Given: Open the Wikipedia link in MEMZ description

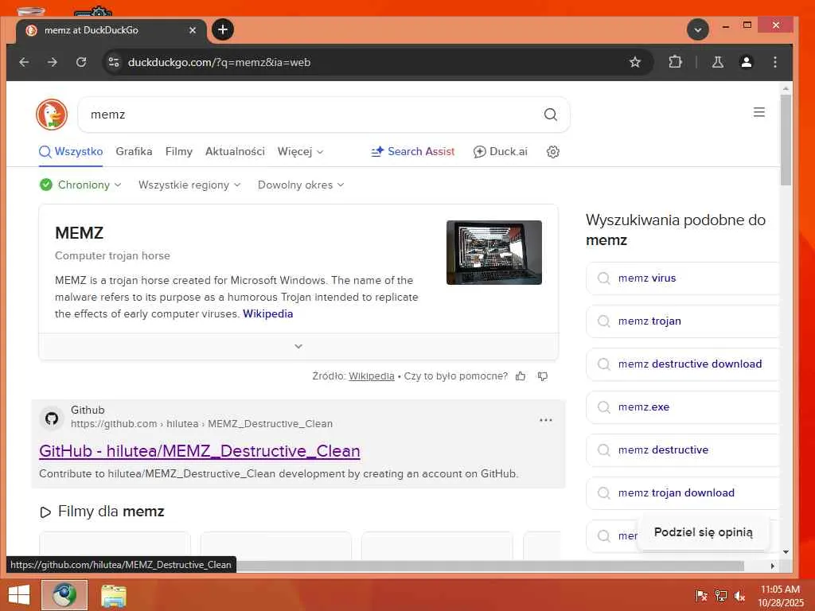Looking at the screenshot, I should pos(267,313).
